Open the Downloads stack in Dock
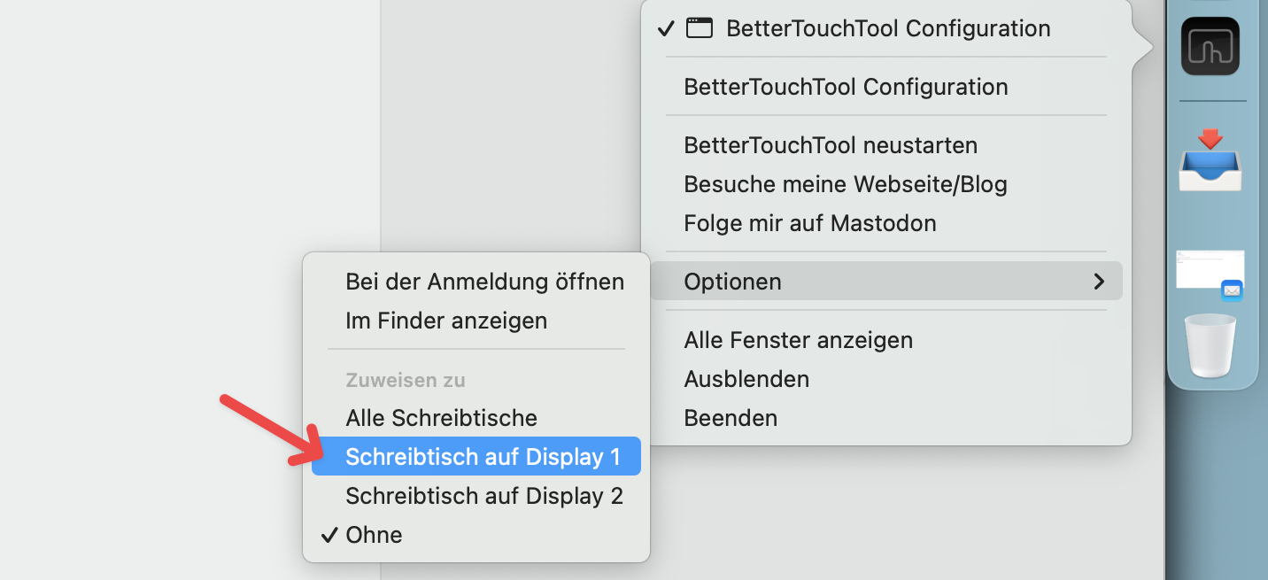The height and width of the screenshot is (580, 1268). 1210,160
